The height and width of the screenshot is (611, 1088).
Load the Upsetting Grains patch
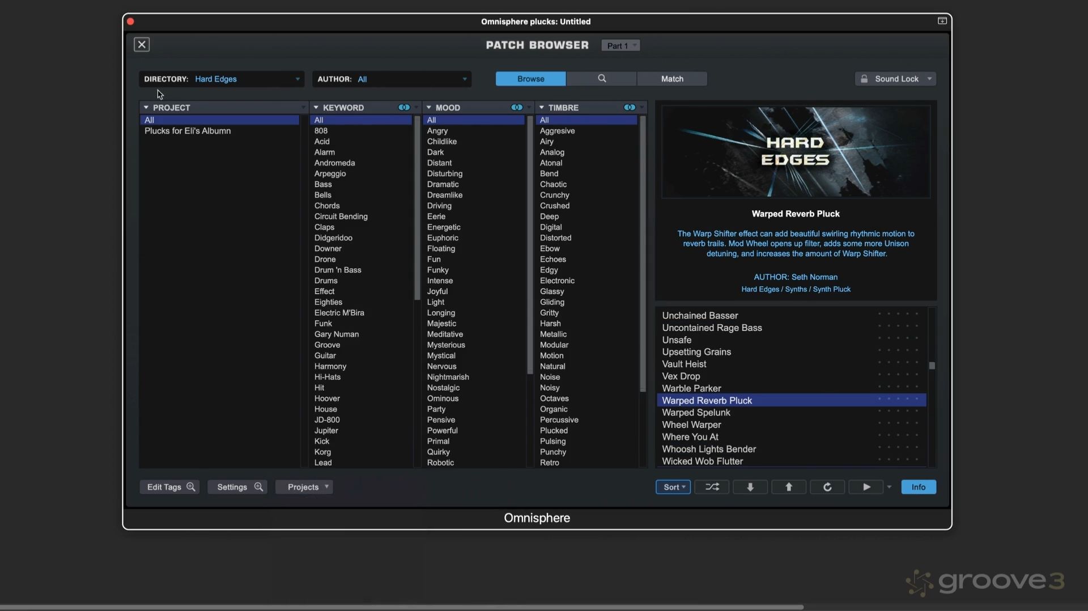[x=791, y=352]
